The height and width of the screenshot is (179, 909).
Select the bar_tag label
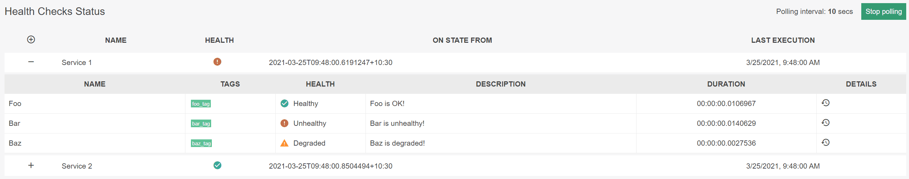tap(201, 123)
